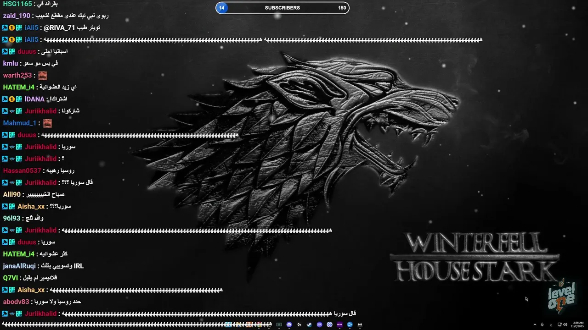The width and height of the screenshot is (588, 330).
Task: Click the emote next to warth253
Action: point(42,76)
